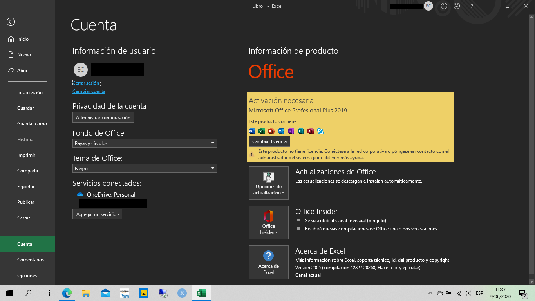
Task: Click the Versión 2005 compilation text
Action: pyautogui.click(x=358, y=268)
